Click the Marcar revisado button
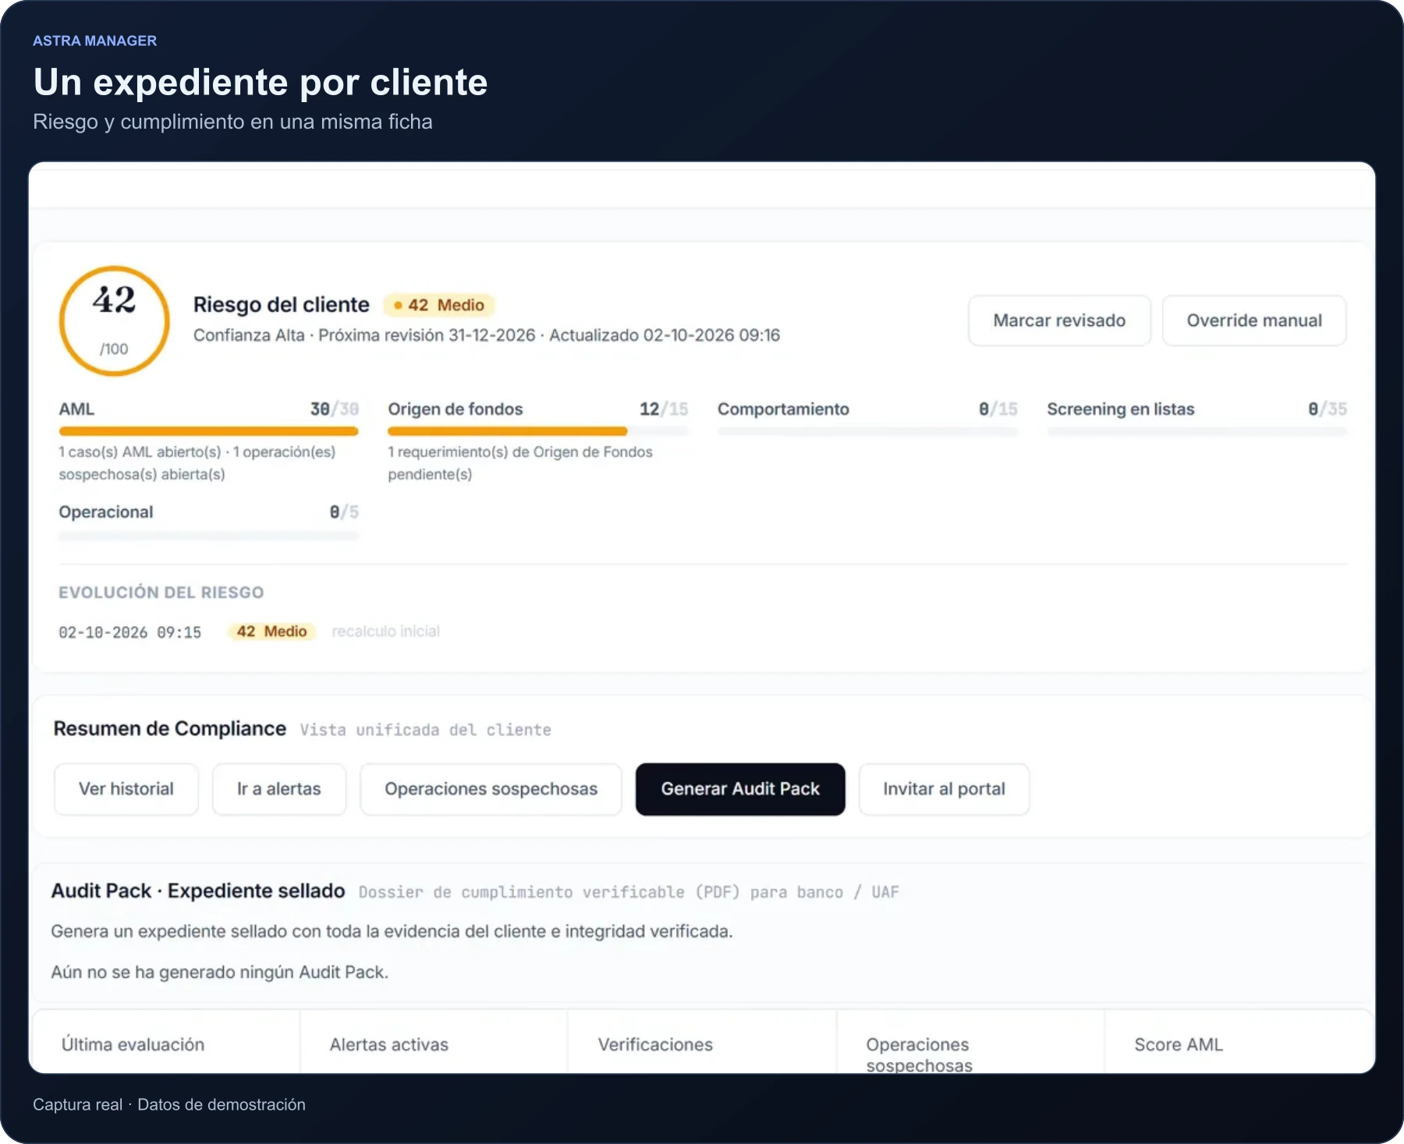The height and width of the screenshot is (1144, 1404). pyautogui.click(x=1059, y=321)
